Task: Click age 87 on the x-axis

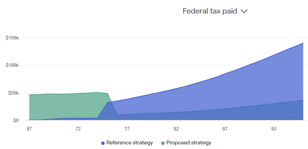Action: tap(225, 129)
